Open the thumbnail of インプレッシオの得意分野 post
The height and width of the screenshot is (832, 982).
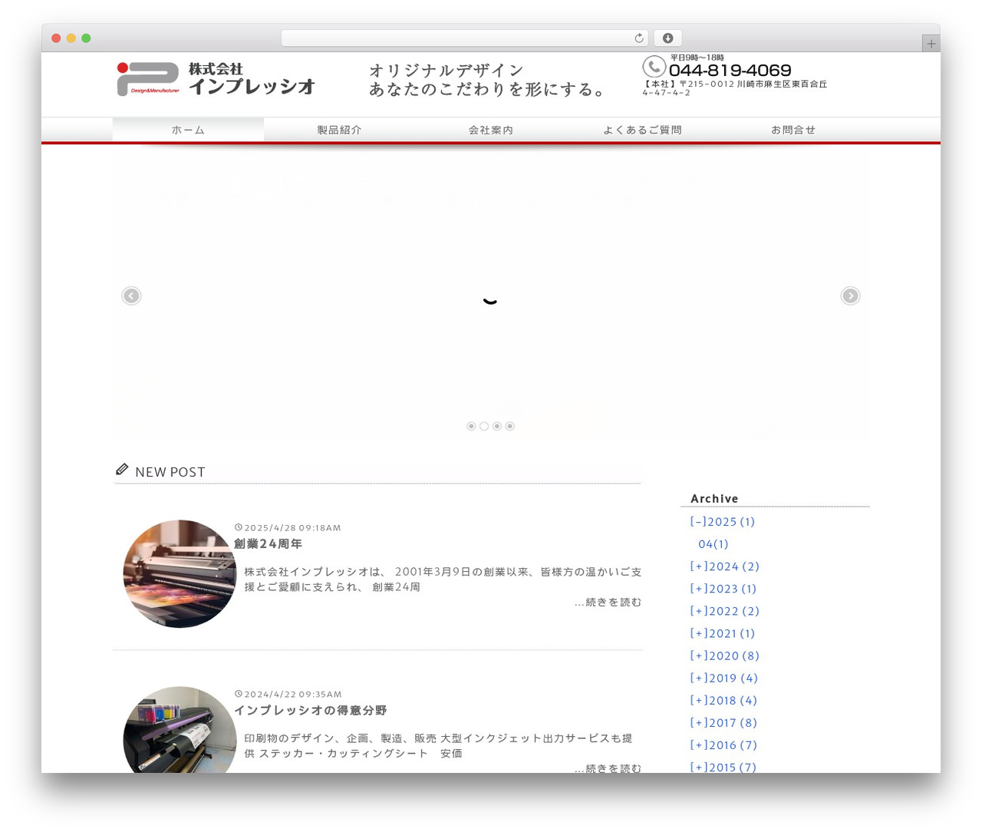point(180,730)
